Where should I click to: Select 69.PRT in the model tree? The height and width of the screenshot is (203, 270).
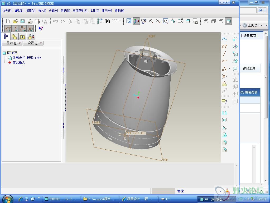coord(12,53)
